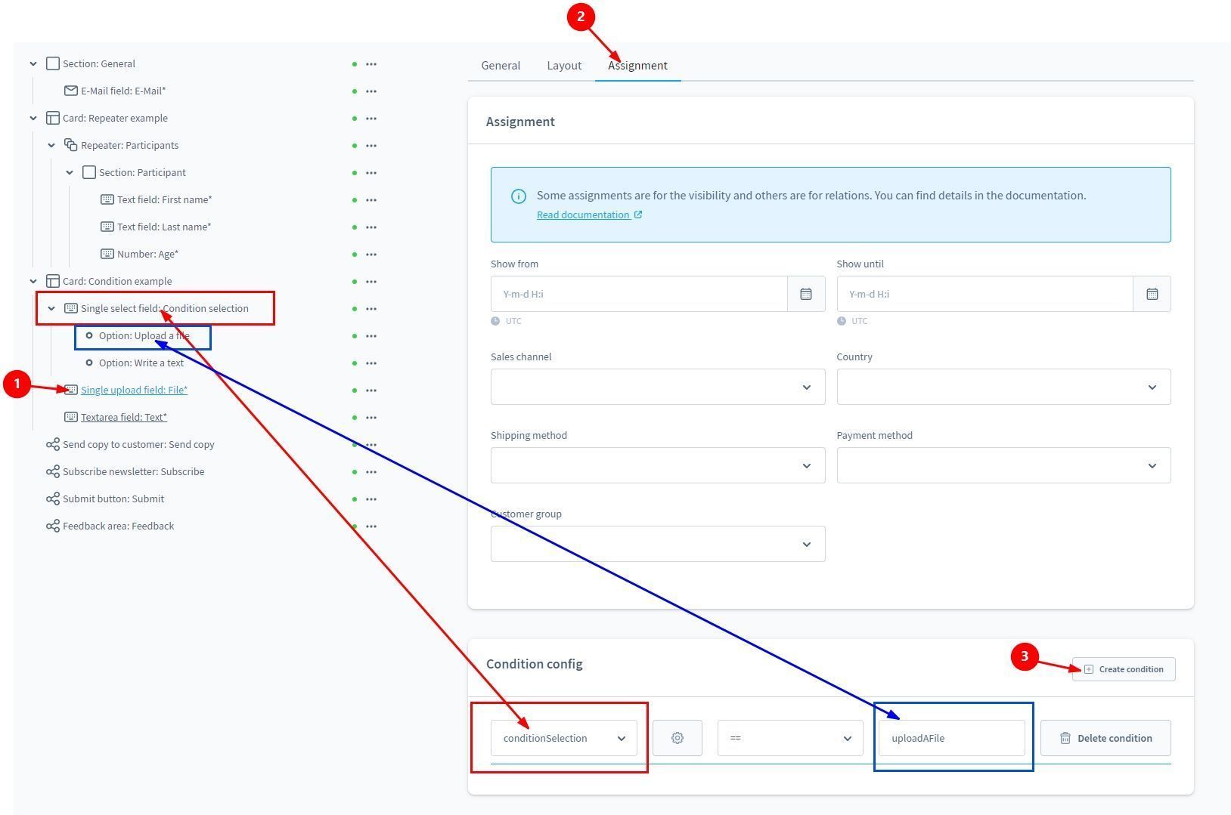Switch to the General tab
The height and width of the screenshot is (815, 1231).
pos(501,66)
